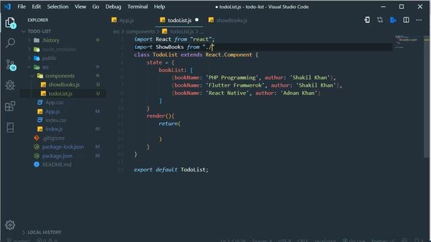Click the git compare icon in editor toolbar
This screenshot has height=242, width=431.
[380, 19]
